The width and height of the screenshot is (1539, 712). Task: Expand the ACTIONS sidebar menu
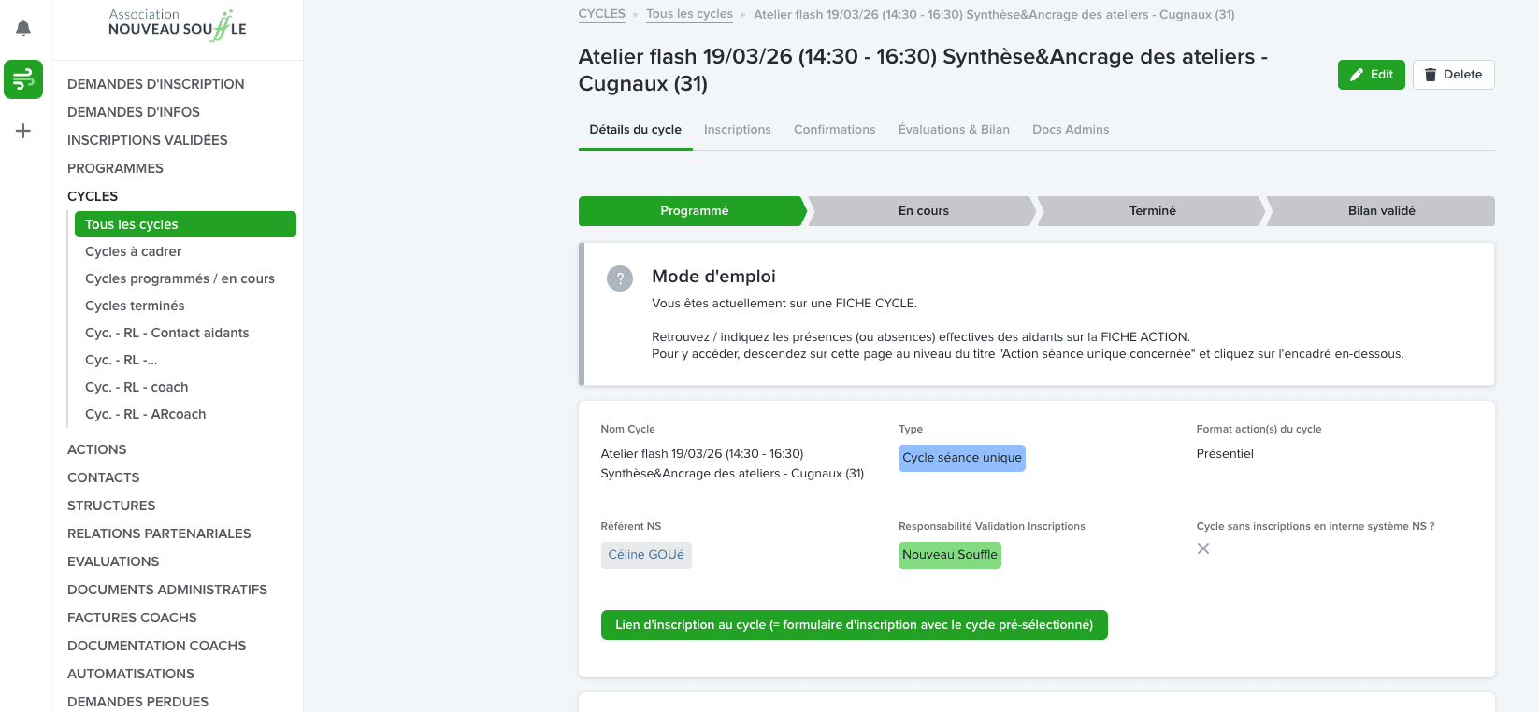pyautogui.click(x=96, y=449)
